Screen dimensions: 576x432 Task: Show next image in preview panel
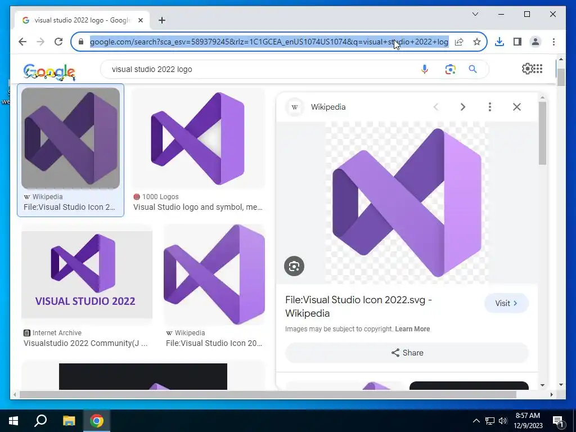463,107
